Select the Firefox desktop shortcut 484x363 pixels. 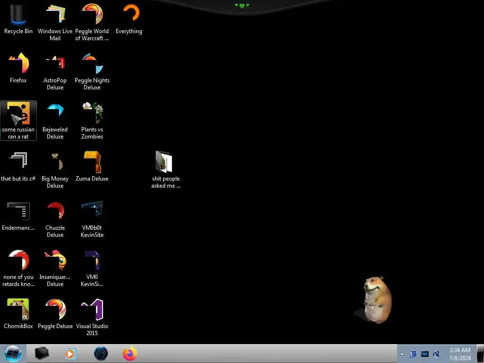(x=18, y=68)
